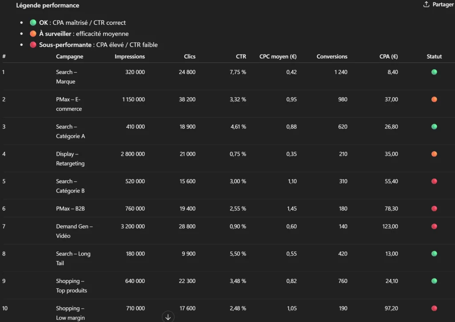This screenshot has width=455, height=322.
Task: Click orange status dot for PMax – E-commerce
Action: pyautogui.click(x=434, y=99)
